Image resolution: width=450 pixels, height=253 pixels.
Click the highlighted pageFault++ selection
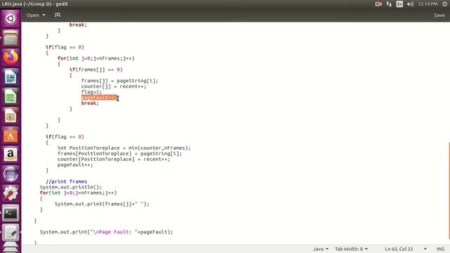click(x=99, y=98)
